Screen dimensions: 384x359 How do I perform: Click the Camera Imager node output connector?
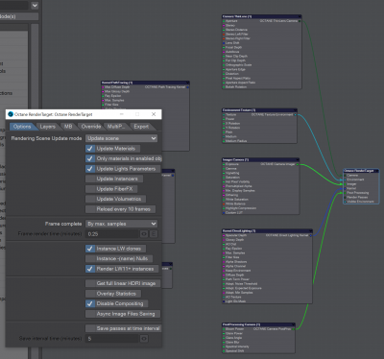pos(298,164)
